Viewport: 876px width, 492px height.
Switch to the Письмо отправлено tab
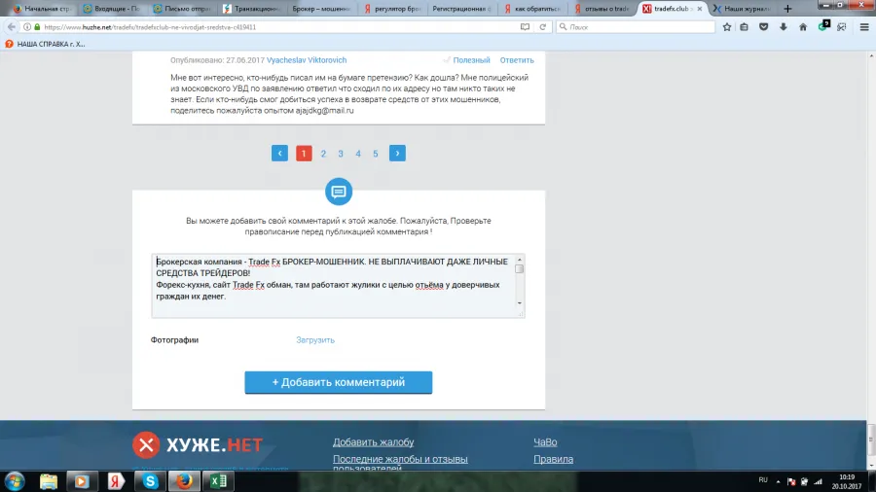pos(182,9)
